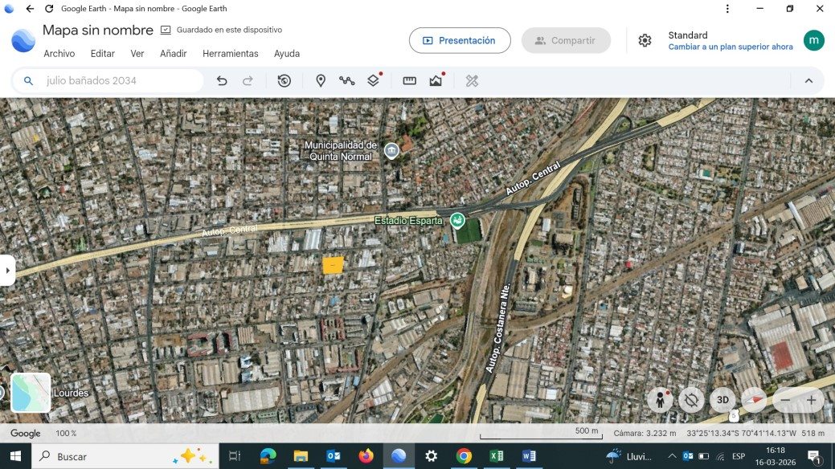The height and width of the screenshot is (469, 835).
Task: Zoom out with the minus button
Action: coord(785,400)
